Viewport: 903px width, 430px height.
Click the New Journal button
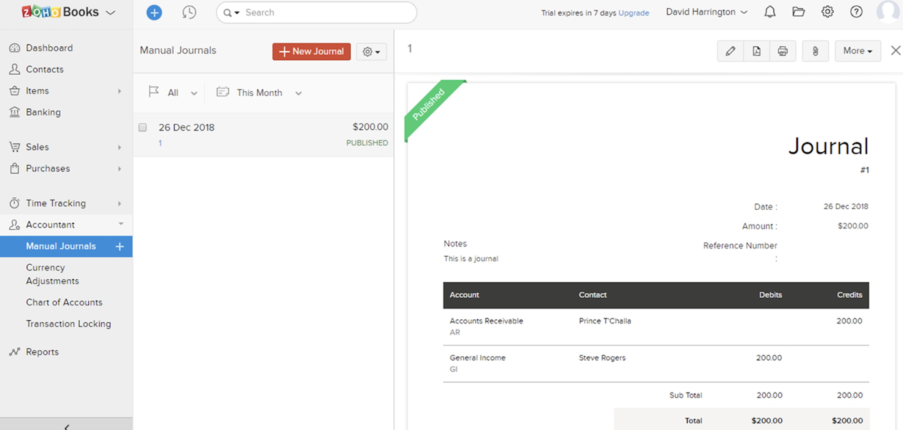[311, 52]
